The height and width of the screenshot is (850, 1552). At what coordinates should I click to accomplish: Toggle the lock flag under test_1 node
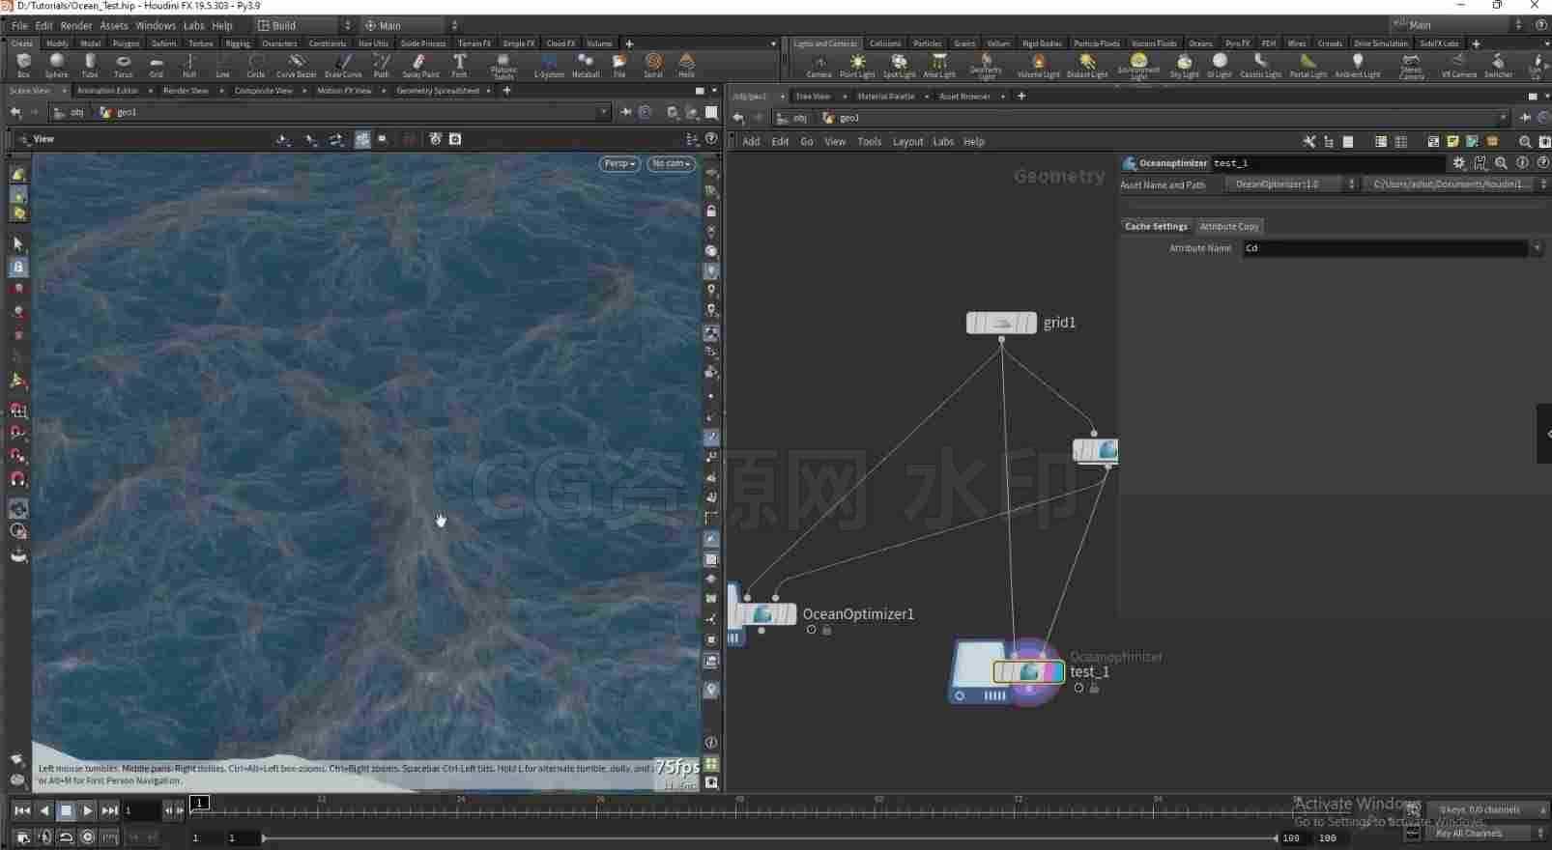pyautogui.click(x=1094, y=688)
